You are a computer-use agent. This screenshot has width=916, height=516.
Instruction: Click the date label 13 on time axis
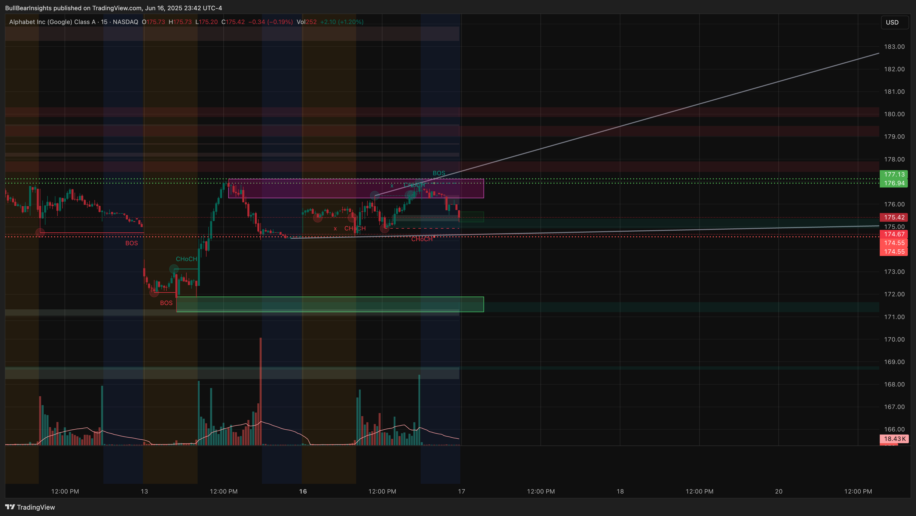[144, 491]
